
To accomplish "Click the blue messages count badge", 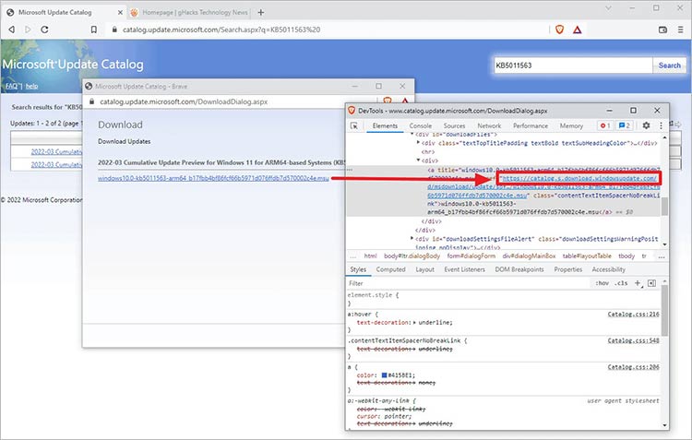I will click(x=625, y=125).
